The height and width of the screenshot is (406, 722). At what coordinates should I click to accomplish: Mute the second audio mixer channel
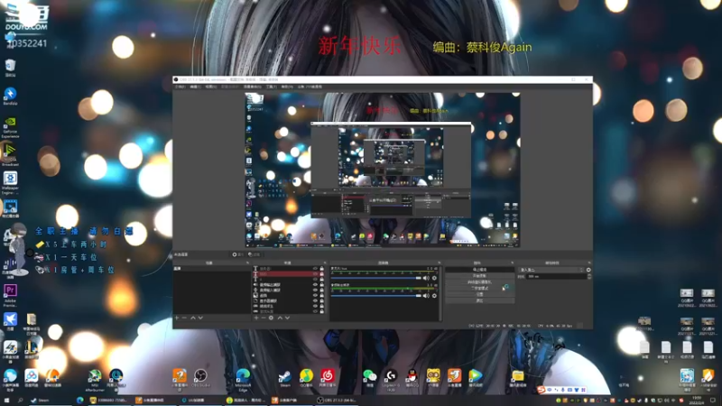[x=426, y=296]
